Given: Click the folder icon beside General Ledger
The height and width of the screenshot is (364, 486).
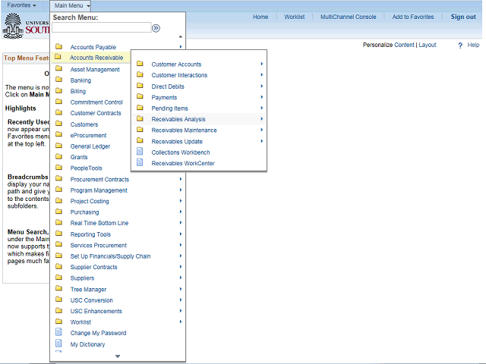Looking at the screenshot, I should click(58, 146).
